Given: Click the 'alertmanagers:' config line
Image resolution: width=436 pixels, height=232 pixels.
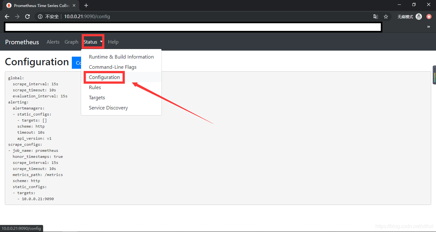Looking at the screenshot, I should (29, 108).
